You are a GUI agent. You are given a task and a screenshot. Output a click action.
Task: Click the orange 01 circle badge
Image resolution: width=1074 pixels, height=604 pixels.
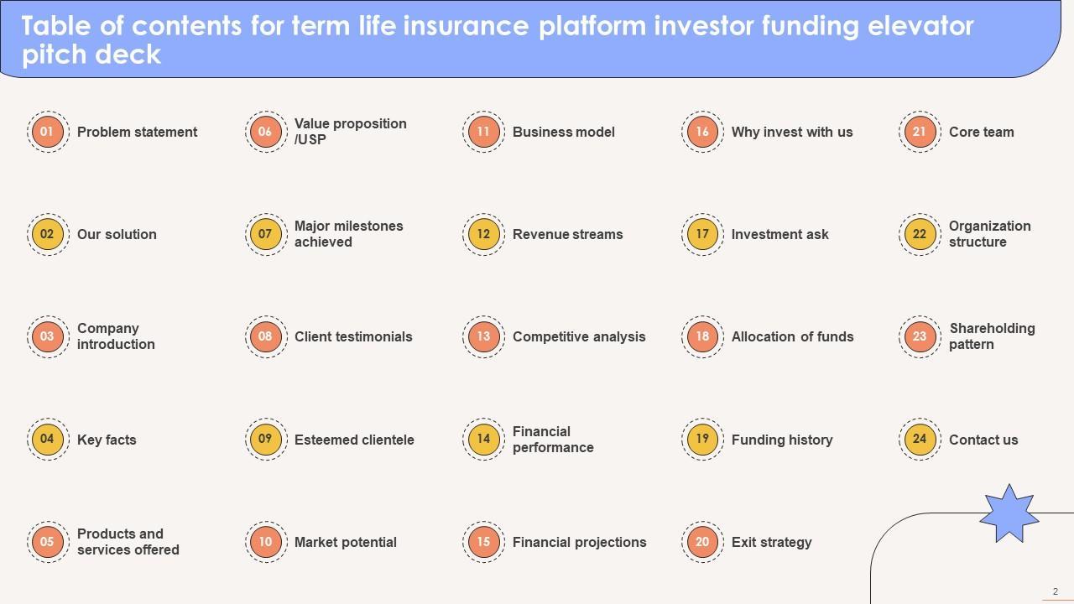(47, 132)
